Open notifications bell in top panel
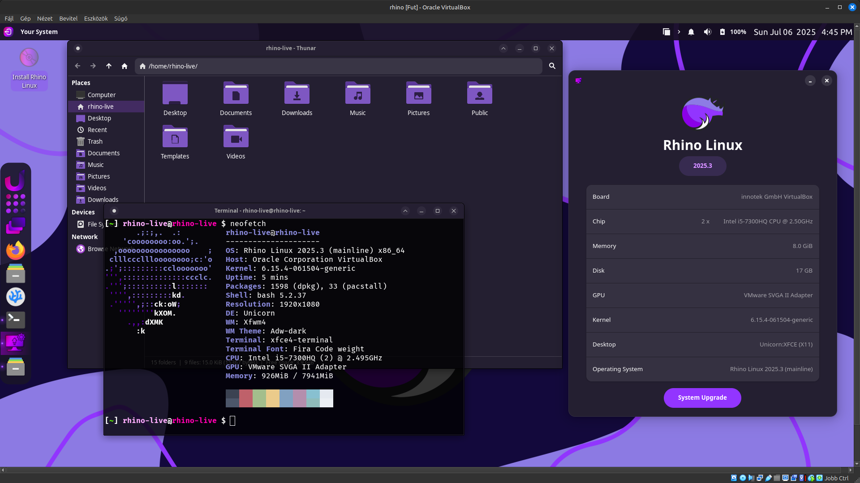860x483 pixels. tap(691, 32)
